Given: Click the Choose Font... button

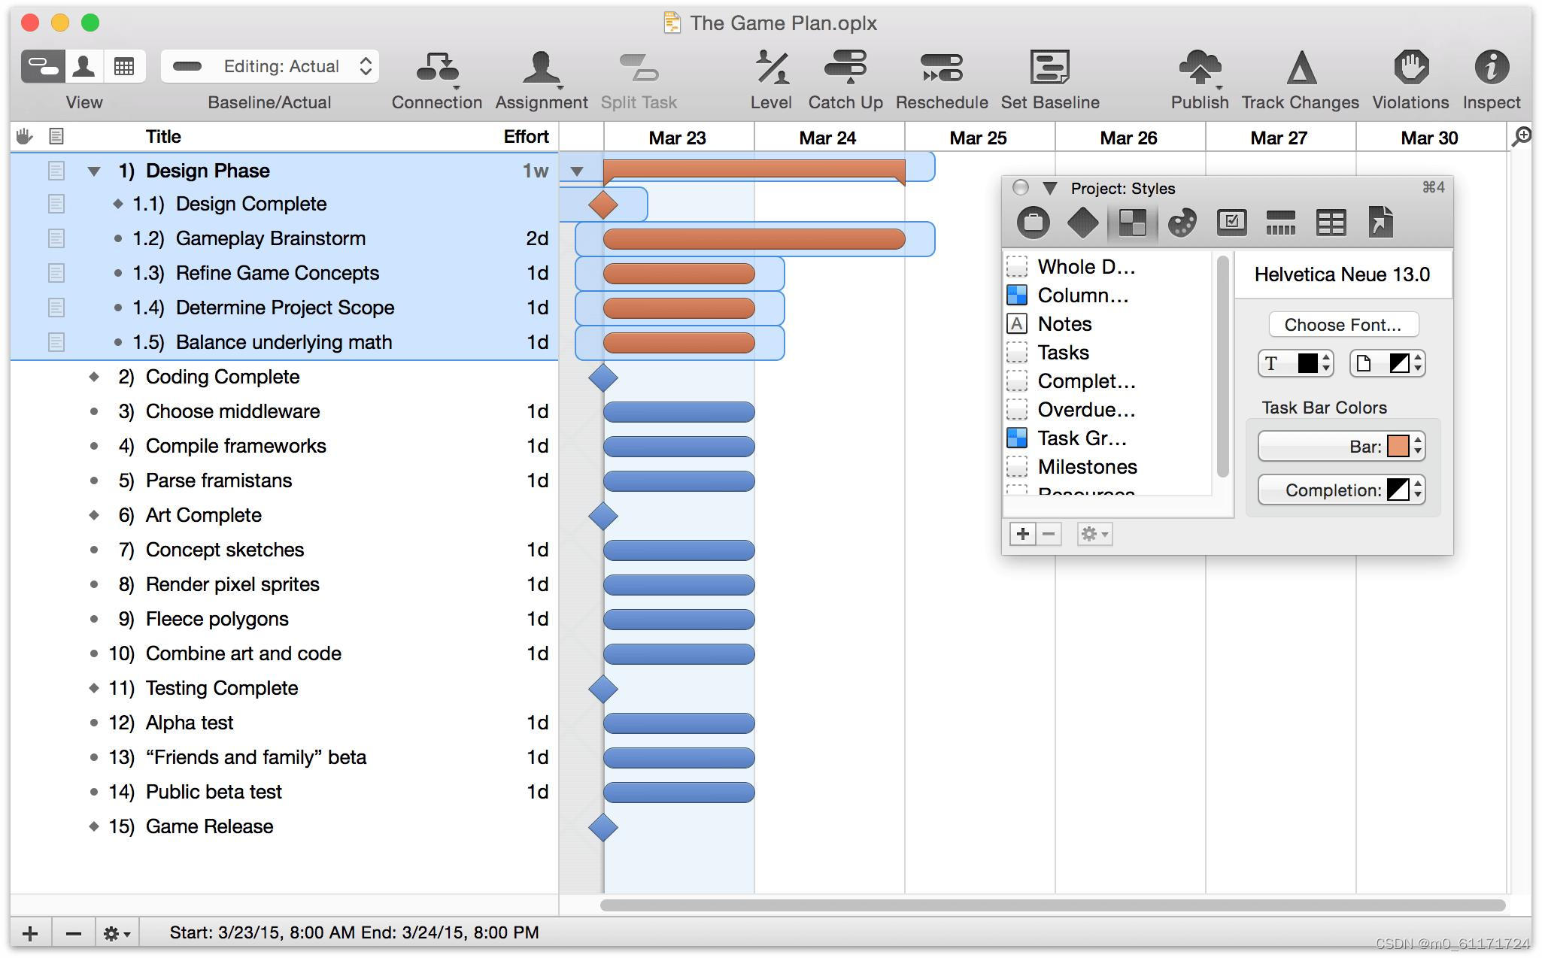Looking at the screenshot, I should (x=1343, y=325).
